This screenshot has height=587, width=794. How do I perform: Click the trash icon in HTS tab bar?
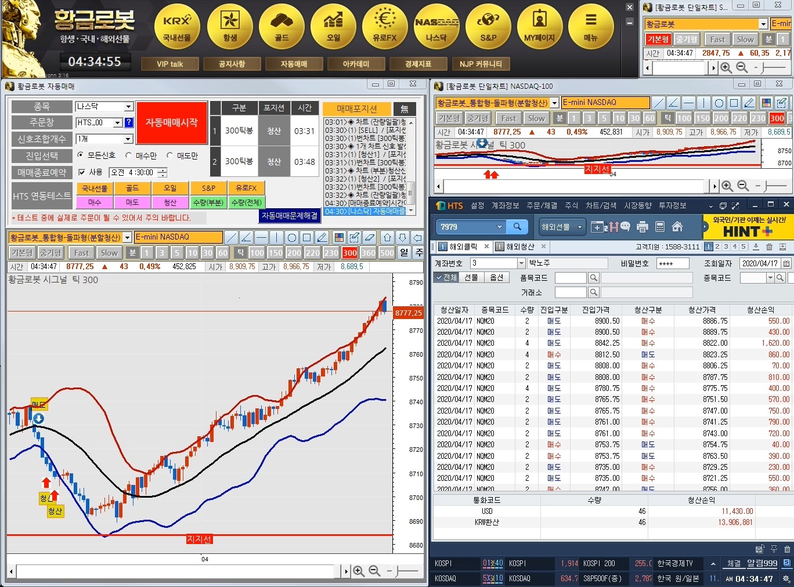(x=769, y=247)
